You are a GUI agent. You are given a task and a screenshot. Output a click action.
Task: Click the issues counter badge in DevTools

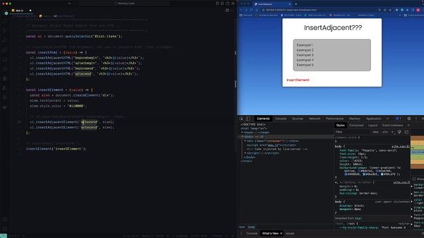398,119
